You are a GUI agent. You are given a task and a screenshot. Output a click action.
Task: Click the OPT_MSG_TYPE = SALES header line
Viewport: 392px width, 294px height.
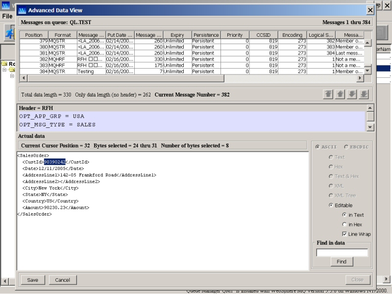(x=57, y=124)
